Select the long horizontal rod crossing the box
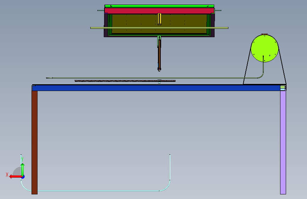 [x=159, y=28]
